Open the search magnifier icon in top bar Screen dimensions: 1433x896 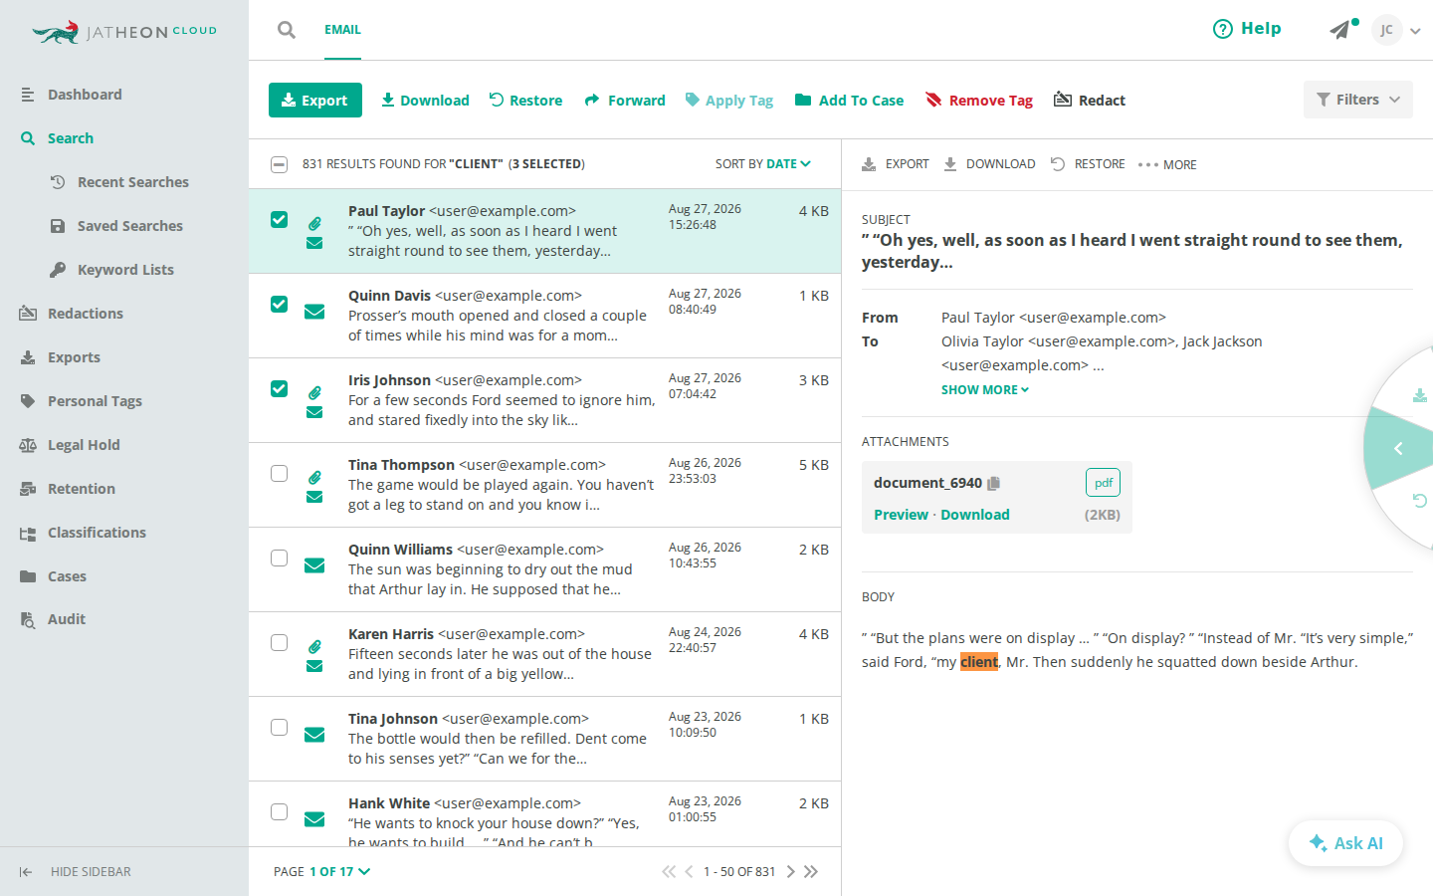(287, 30)
